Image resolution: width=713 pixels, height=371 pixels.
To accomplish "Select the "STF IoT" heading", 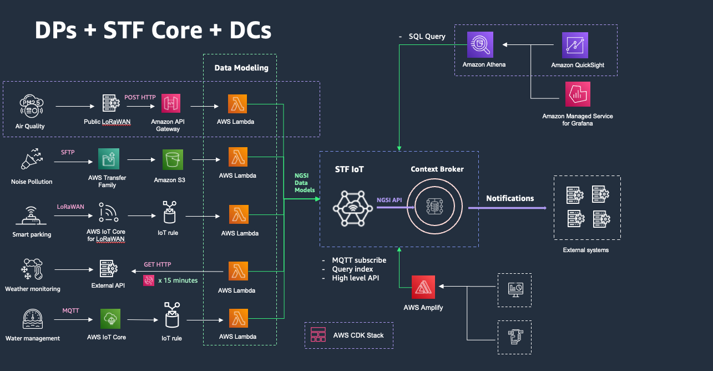I will click(x=349, y=169).
